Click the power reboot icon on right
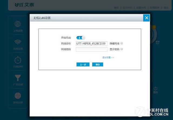The height and width of the screenshot is (120, 173). (x=155, y=89)
